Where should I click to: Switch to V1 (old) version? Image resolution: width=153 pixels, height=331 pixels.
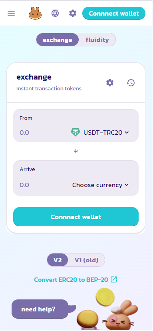coord(87,260)
